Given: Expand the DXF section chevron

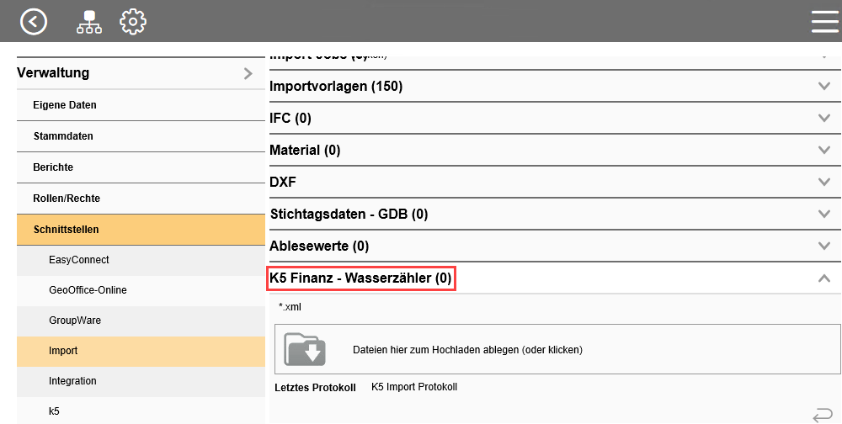Looking at the screenshot, I should coord(823,182).
